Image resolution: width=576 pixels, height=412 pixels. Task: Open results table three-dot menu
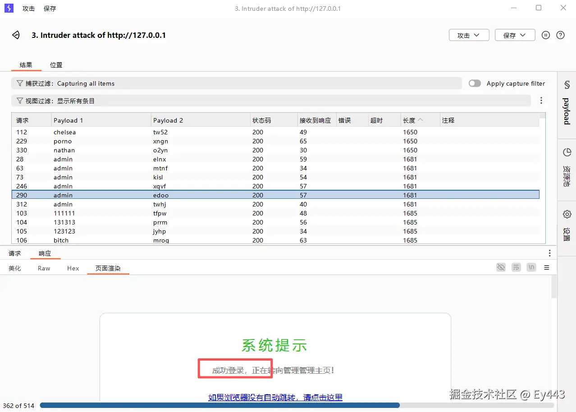tap(541, 101)
